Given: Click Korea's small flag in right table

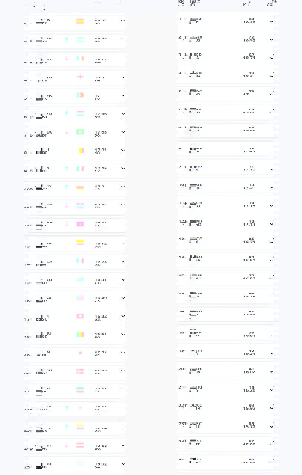Looking at the screenshot, I should tap(193, 406).
